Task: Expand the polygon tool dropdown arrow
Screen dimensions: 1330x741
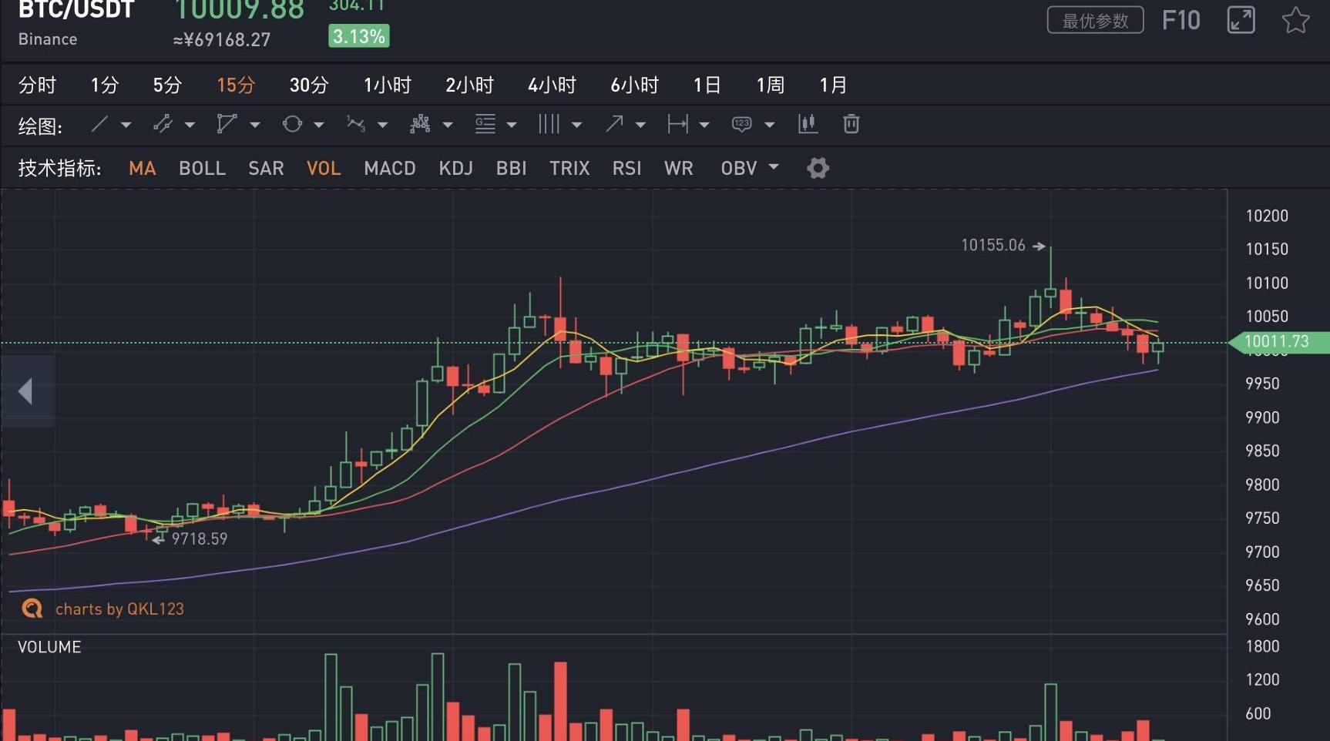Action: (255, 125)
